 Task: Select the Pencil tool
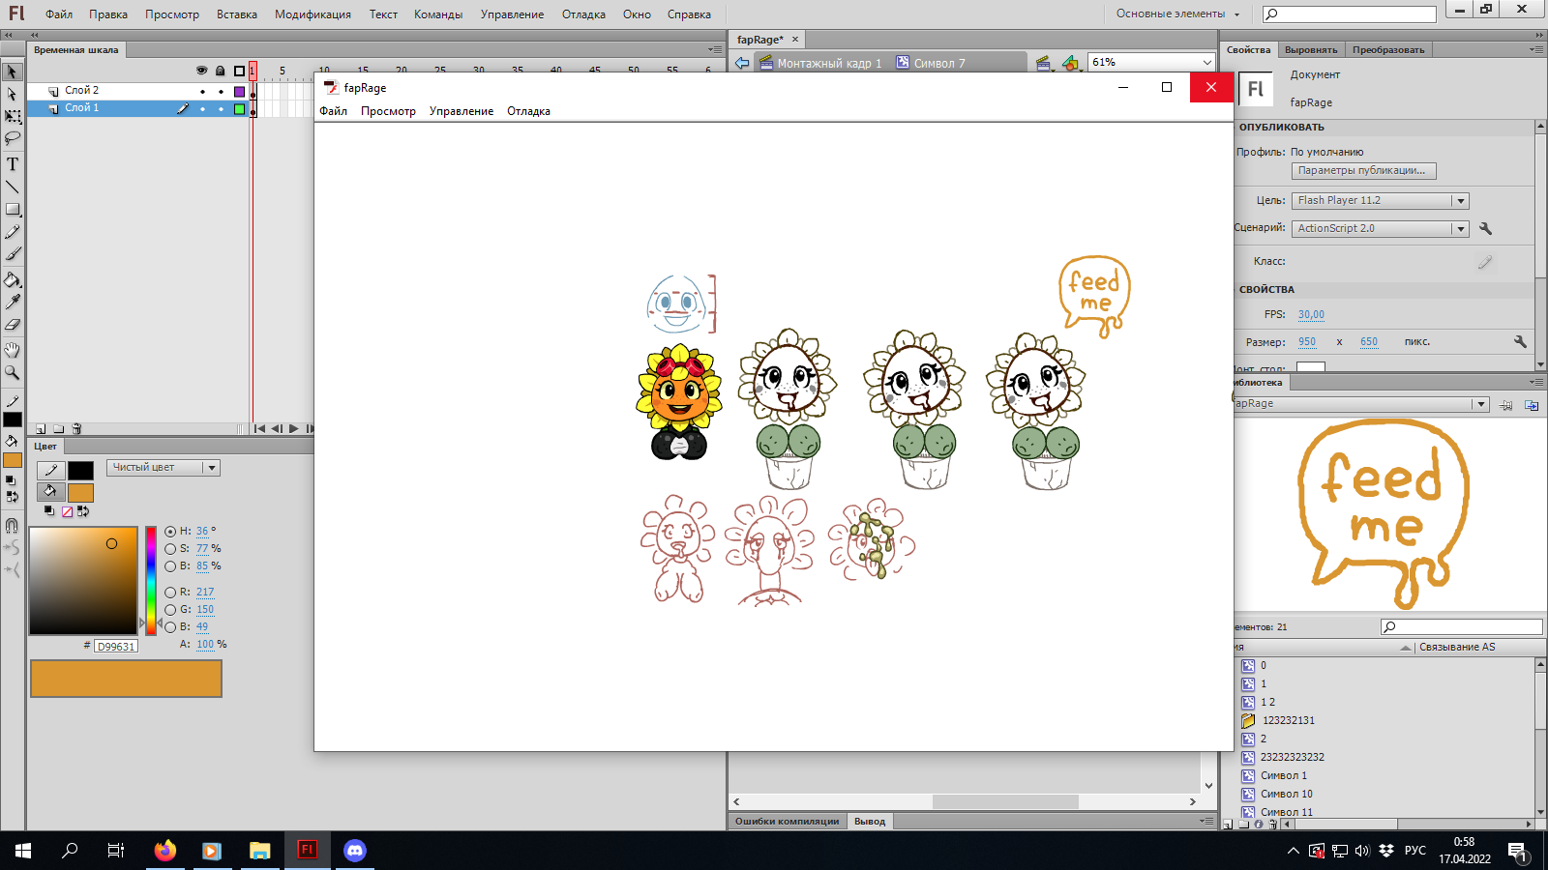tap(13, 232)
